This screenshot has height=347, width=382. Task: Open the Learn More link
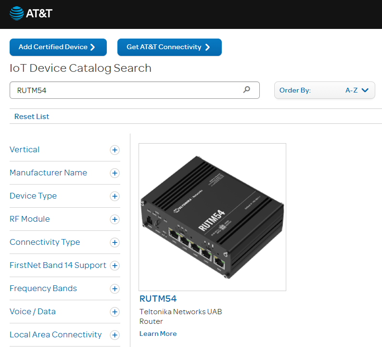(158, 334)
